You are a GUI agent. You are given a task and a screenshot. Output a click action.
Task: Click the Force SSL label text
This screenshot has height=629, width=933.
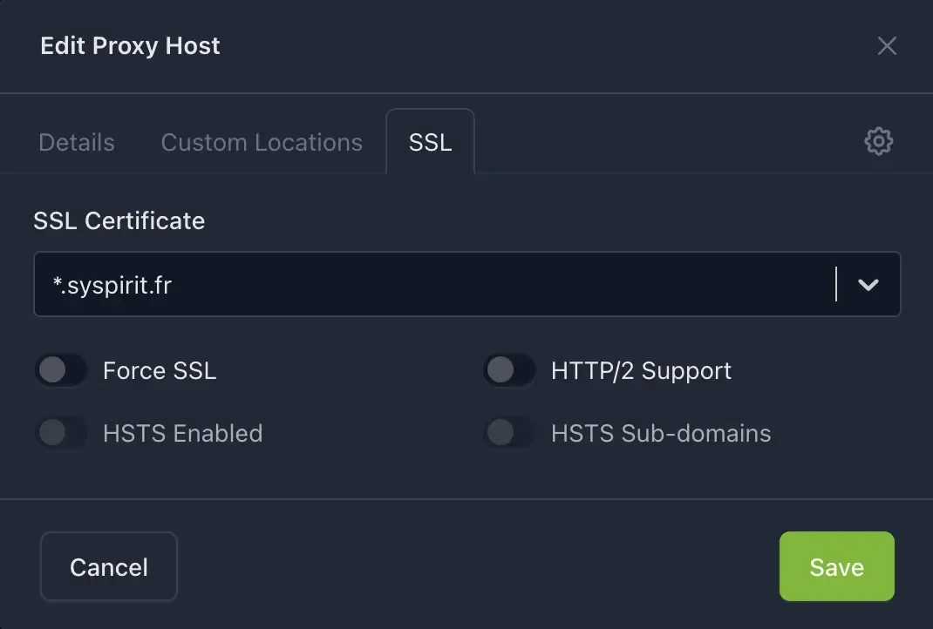pos(160,370)
